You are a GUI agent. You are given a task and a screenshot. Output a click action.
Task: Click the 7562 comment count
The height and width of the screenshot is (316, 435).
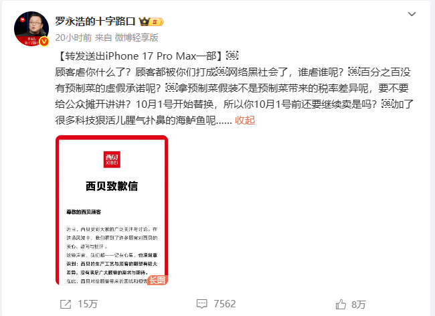tap(225, 304)
